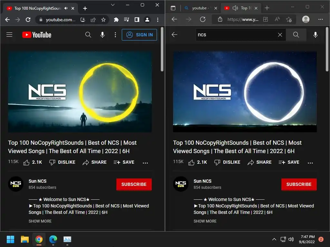Open Chrome tab search chevron

(113, 5)
